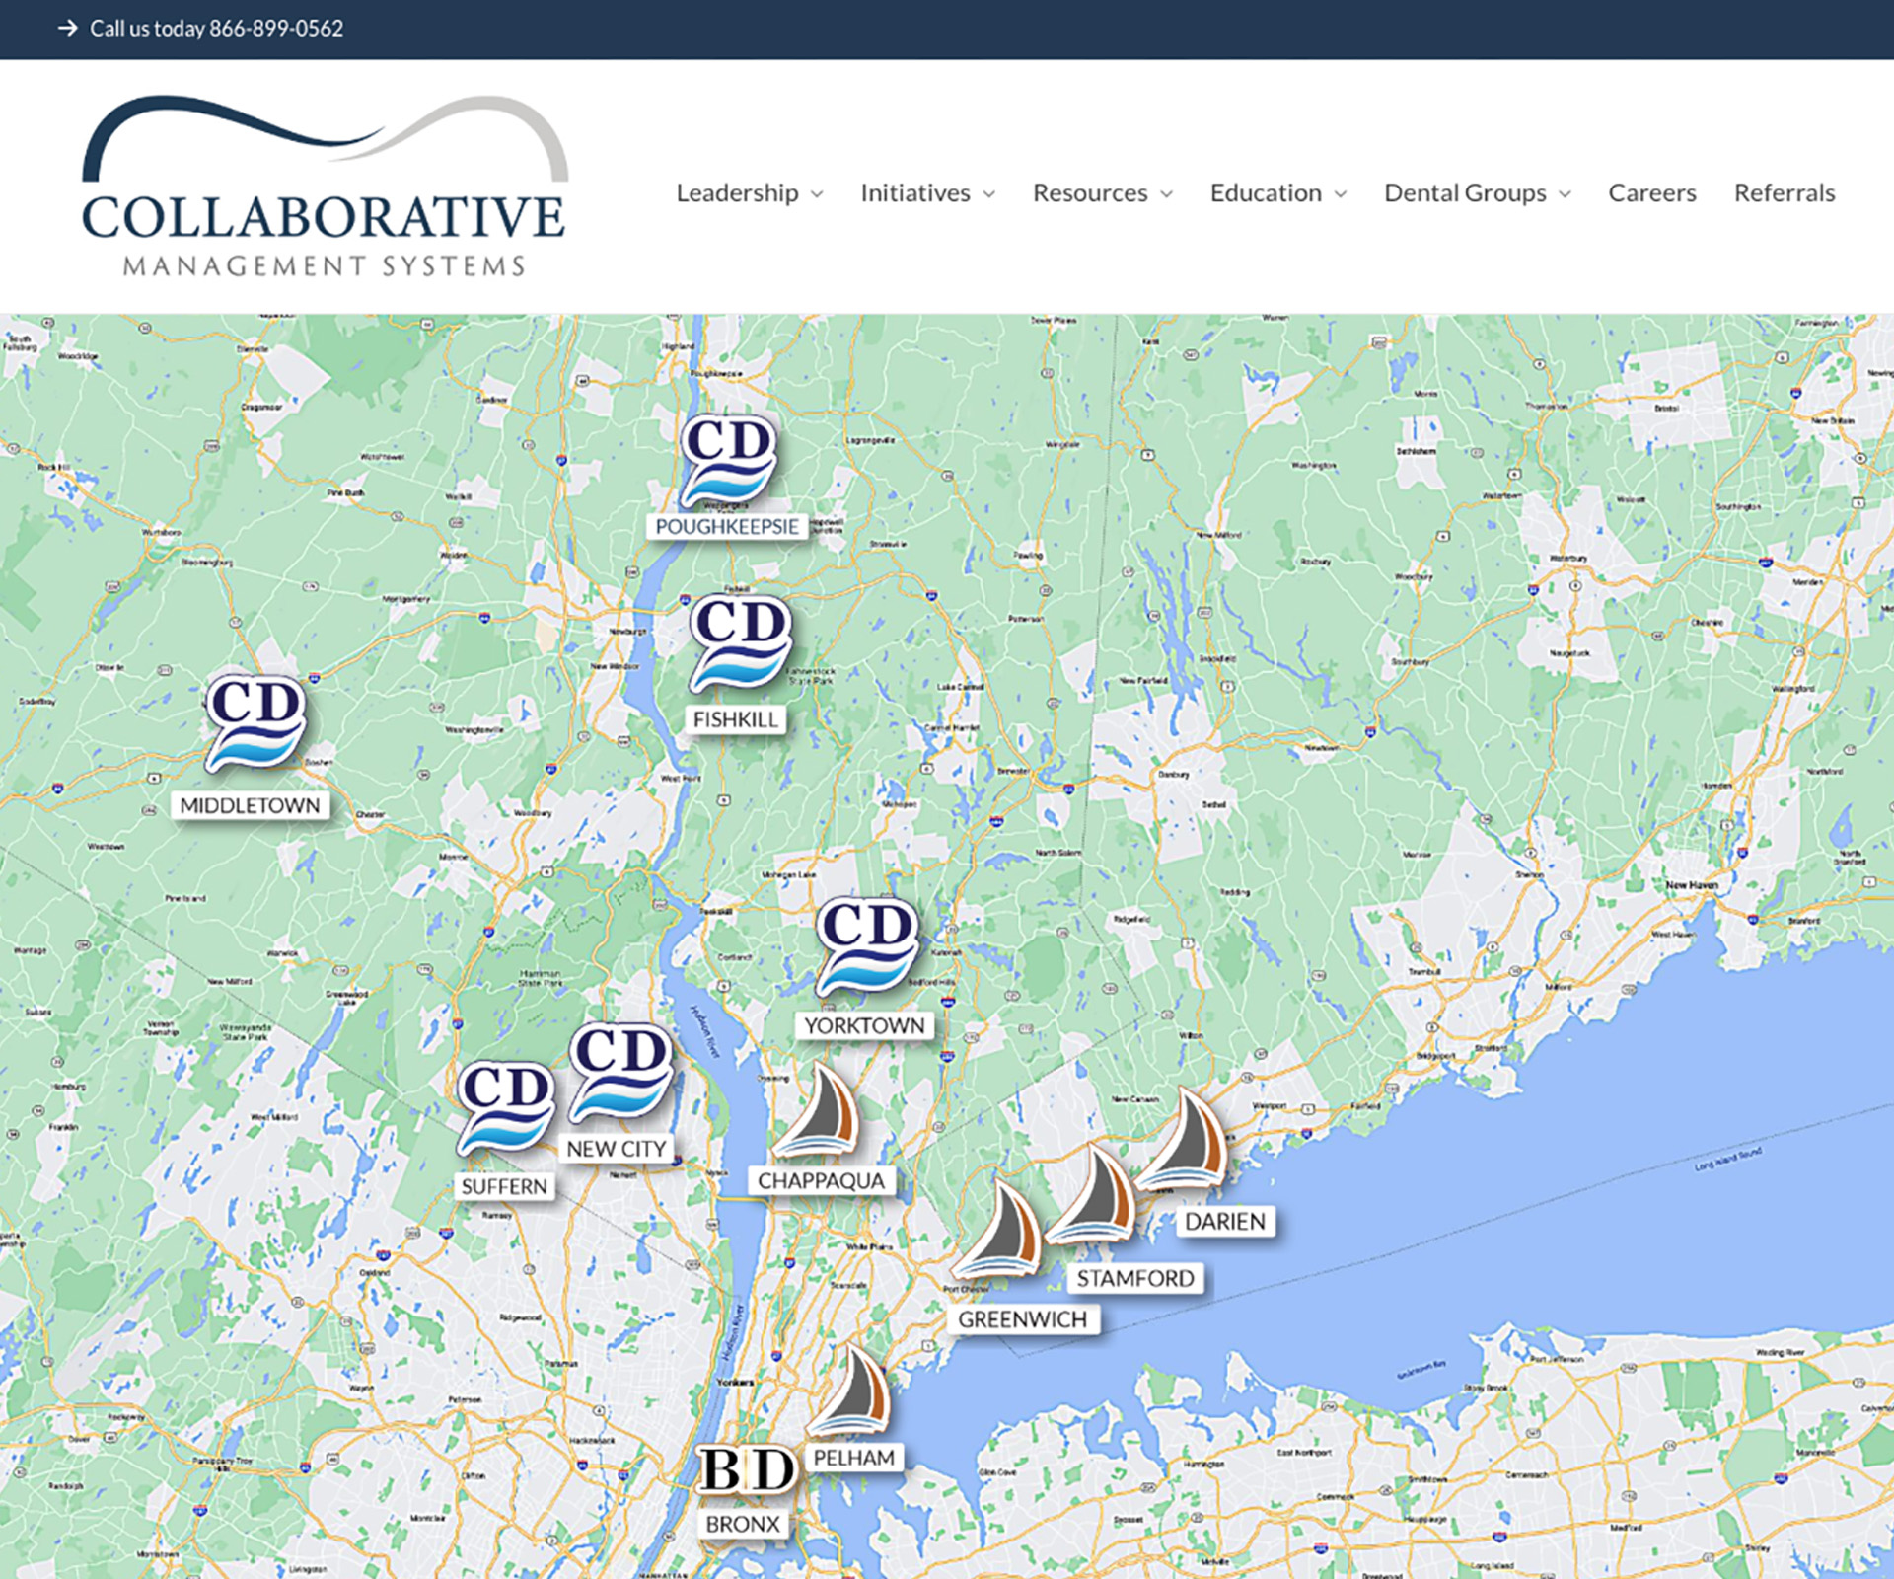Click the BD logo marker above Bronx
Screen dimensions: 1894x1579
pos(747,1470)
